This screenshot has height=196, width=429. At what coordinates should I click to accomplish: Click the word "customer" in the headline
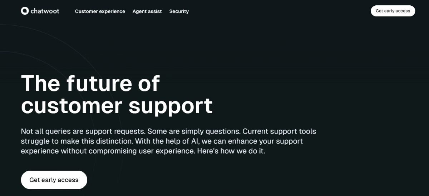coord(71,106)
